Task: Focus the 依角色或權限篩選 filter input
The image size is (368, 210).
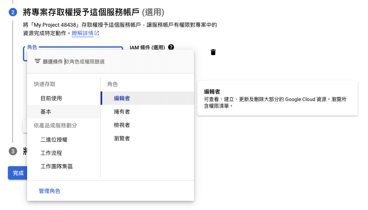Action: [125, 61]
